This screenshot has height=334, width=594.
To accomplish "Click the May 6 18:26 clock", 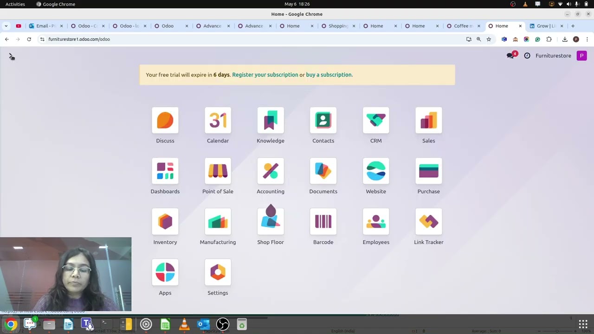I will [297, 4].
